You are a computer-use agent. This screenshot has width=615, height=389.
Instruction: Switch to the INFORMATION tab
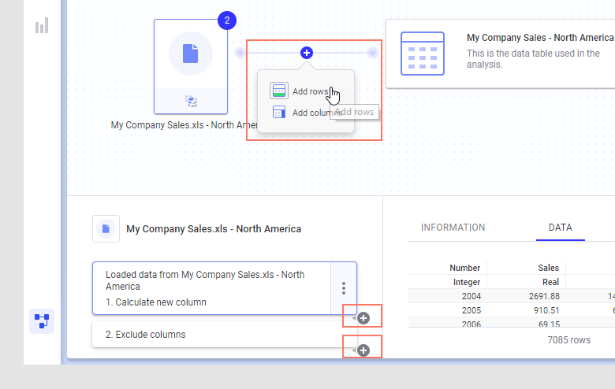coord(453,228)
